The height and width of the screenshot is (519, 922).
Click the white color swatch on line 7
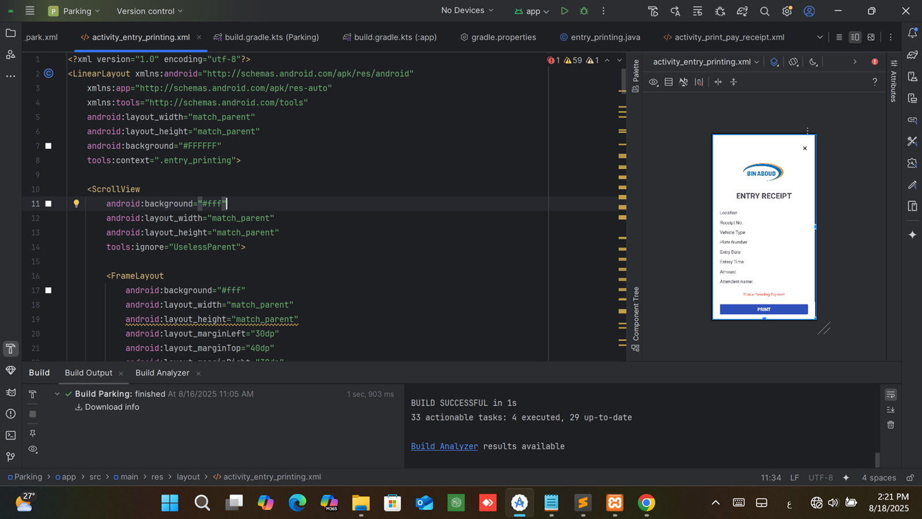(x=48, y=146)
